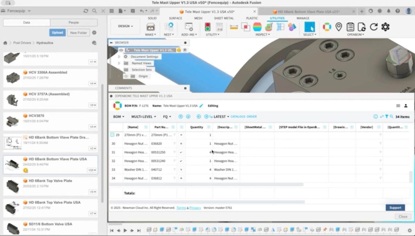Click the BOM search magnifier icon
415x236 pixels.
(x=391, y=117)
